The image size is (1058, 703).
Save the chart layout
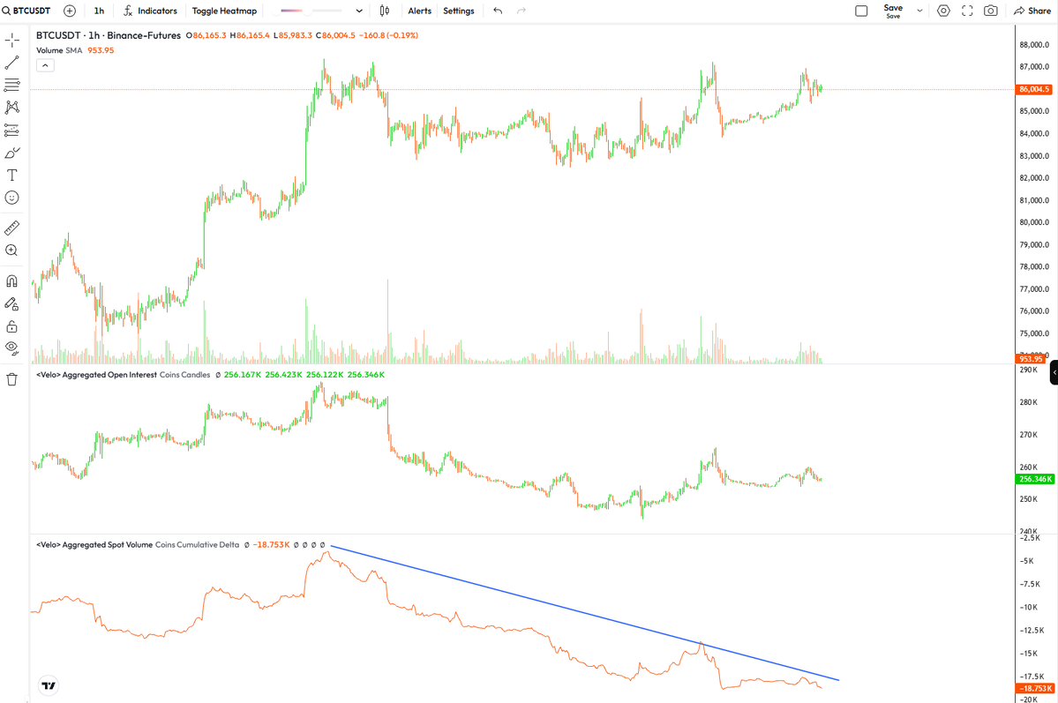893,11
